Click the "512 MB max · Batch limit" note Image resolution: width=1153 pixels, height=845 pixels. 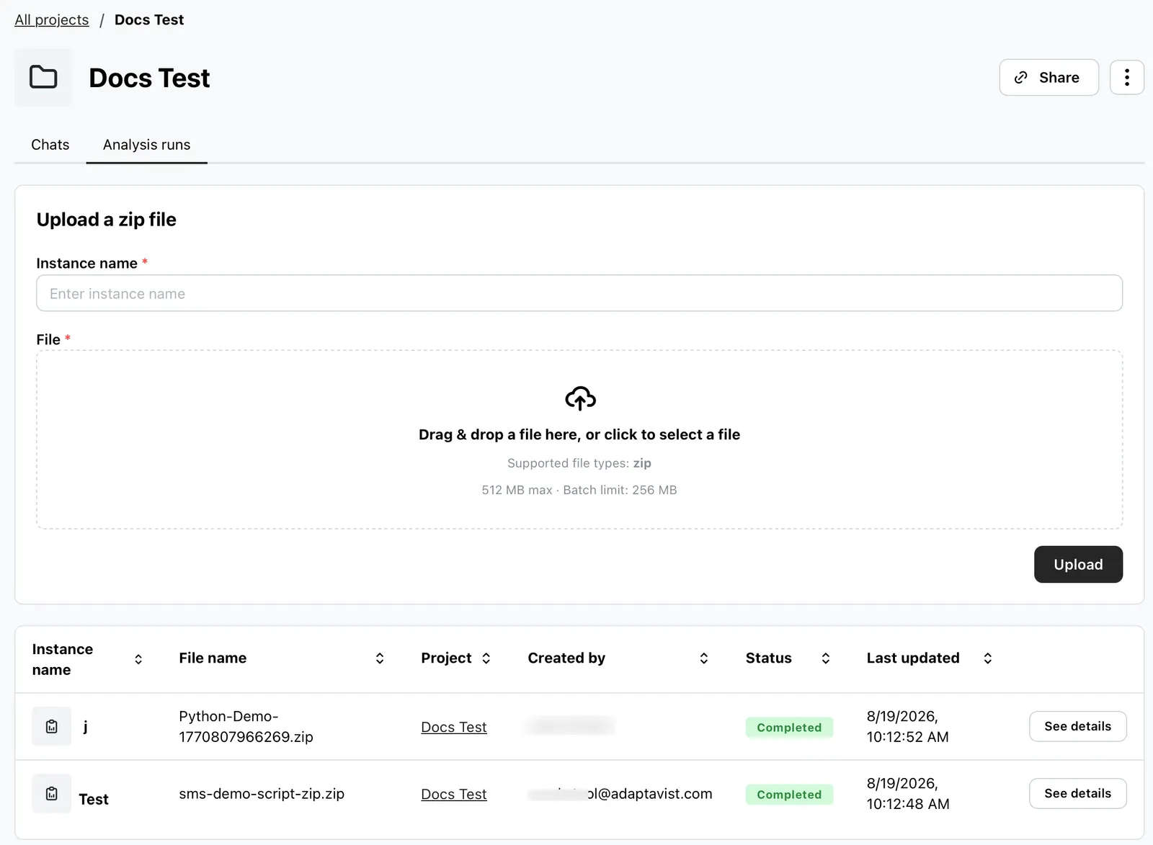tap(579, 490)
